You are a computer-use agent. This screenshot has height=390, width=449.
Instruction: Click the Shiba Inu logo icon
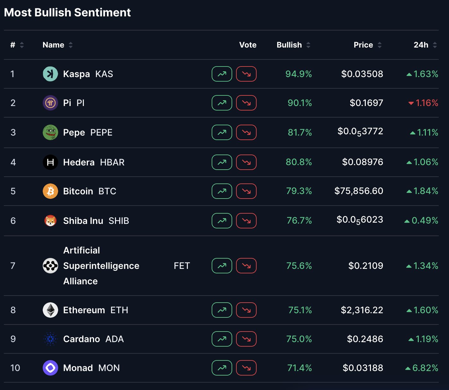50,221
